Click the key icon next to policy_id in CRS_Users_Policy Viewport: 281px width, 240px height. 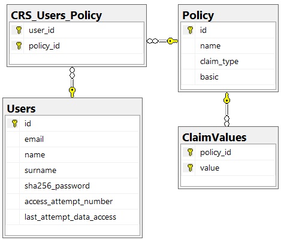[x=19, y=45]
